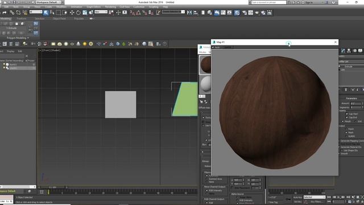Toggle the Percent Snap icon
The width and height of the screenshot is (364, 205).
(x=144, y=13)
